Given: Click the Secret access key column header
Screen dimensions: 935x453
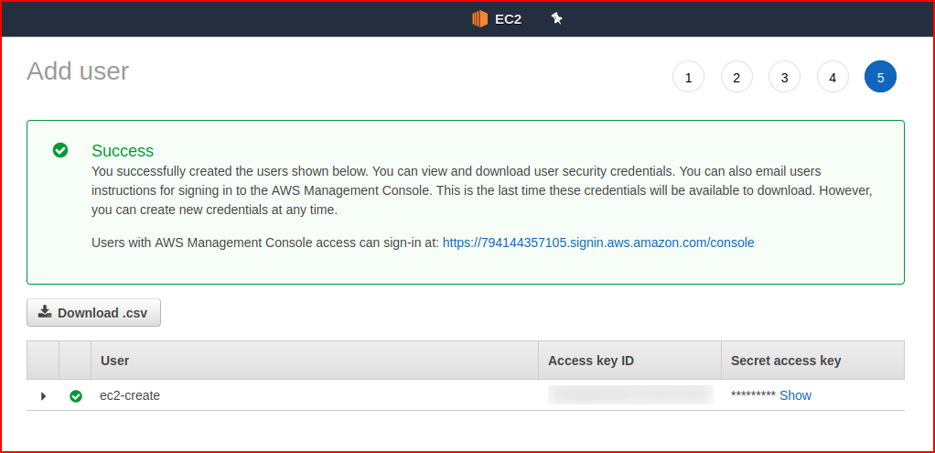Looking at the screenshot, I should [x=786, y=361].
